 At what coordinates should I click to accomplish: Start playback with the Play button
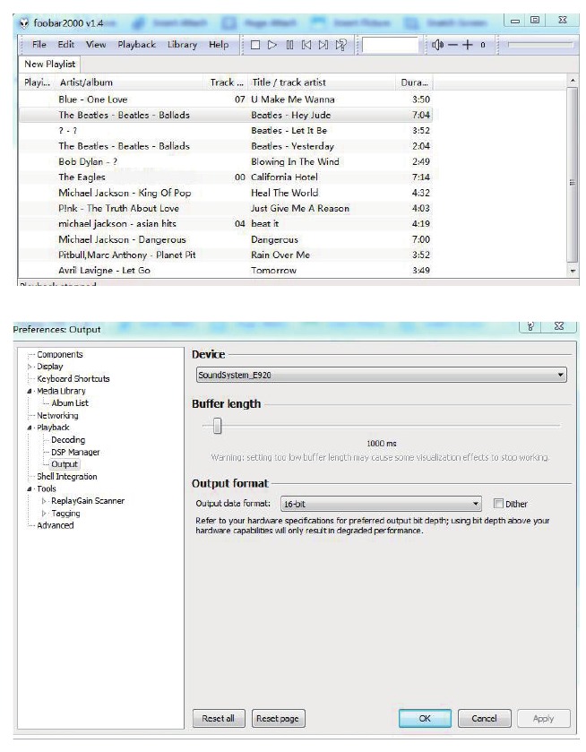coord(272,45)
